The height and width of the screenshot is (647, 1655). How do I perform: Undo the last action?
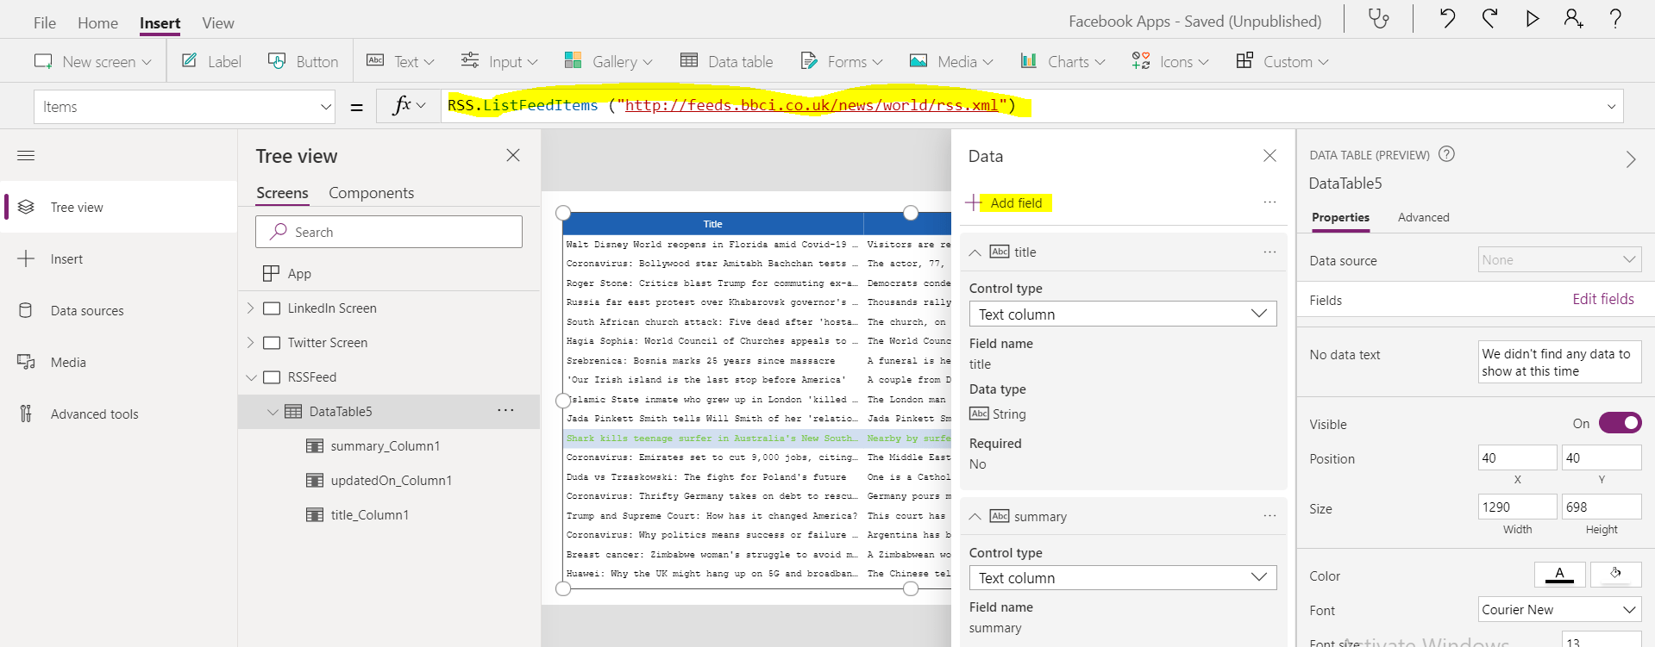click(1447, 19)
